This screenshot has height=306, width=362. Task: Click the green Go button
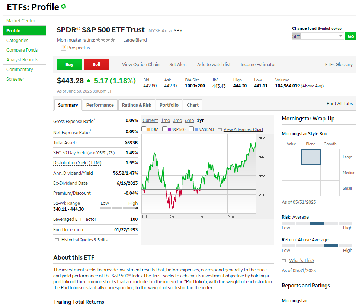[x=351, y=36]
